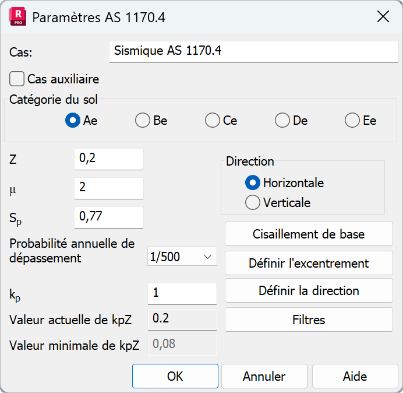
Task: Open the Filtres dialog
Action: click(309, 320)
